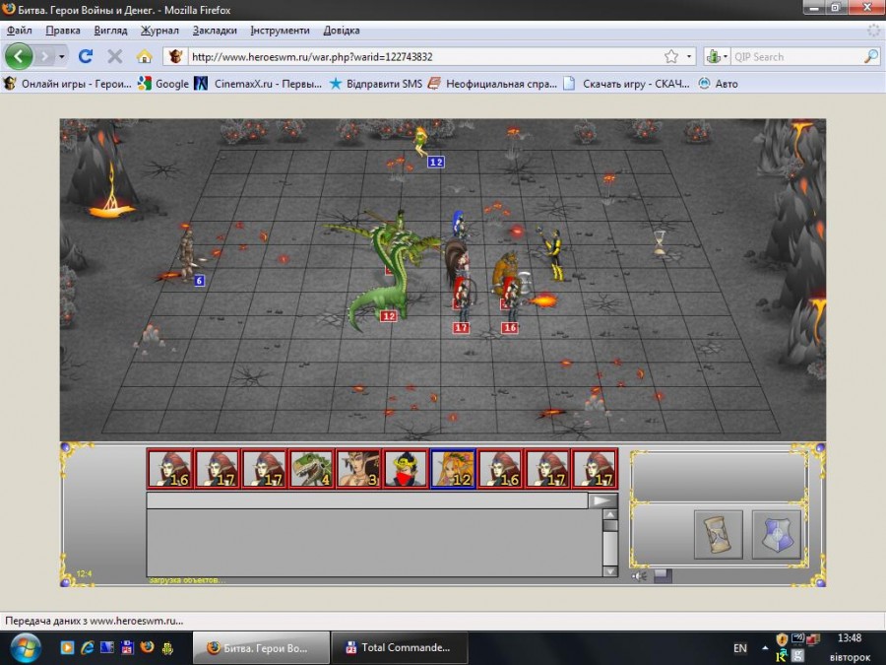Select the enemy stack with red 17 badge

click(464, 302)
